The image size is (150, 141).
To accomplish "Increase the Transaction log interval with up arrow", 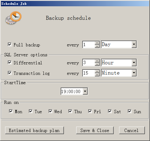I will click(x=97, y=71).
